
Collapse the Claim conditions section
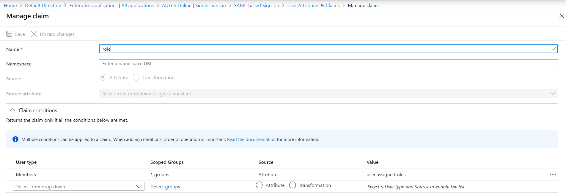point(12,110)
